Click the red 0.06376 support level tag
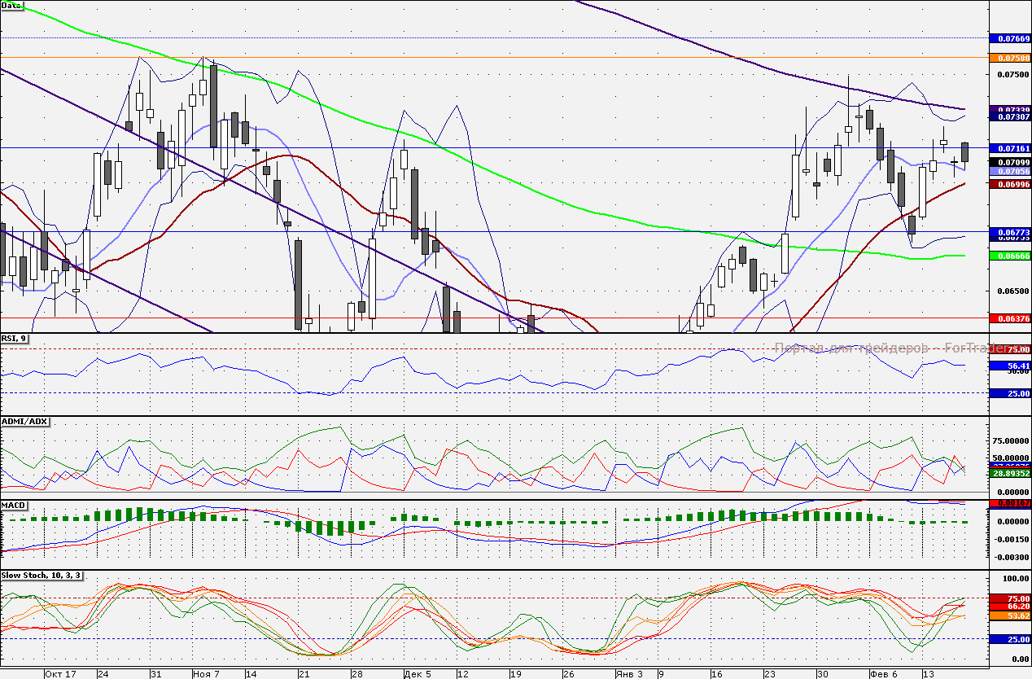 click(x=1009, y=318)
